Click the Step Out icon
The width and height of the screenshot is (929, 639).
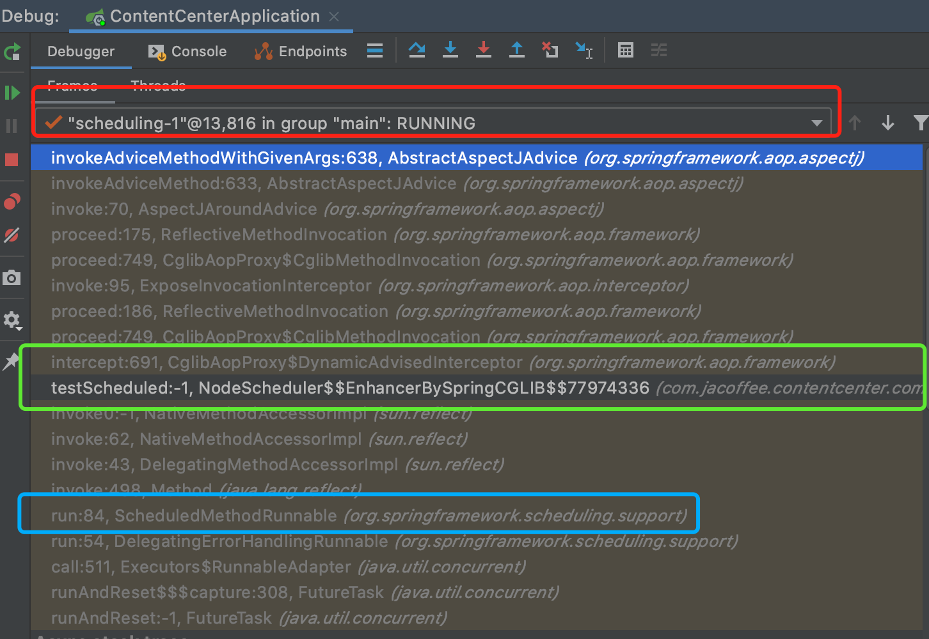pyautogui.click(x=517, y=50)
